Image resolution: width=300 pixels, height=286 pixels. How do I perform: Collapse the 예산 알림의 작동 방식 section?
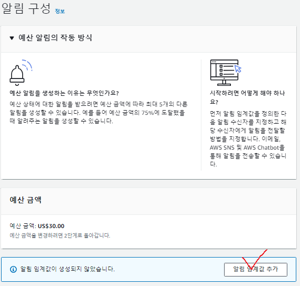point(12,38)
